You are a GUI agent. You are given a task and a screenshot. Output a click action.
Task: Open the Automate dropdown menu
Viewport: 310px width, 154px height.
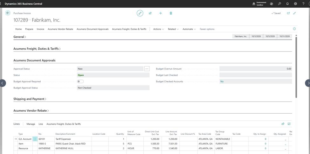[189, 29]
